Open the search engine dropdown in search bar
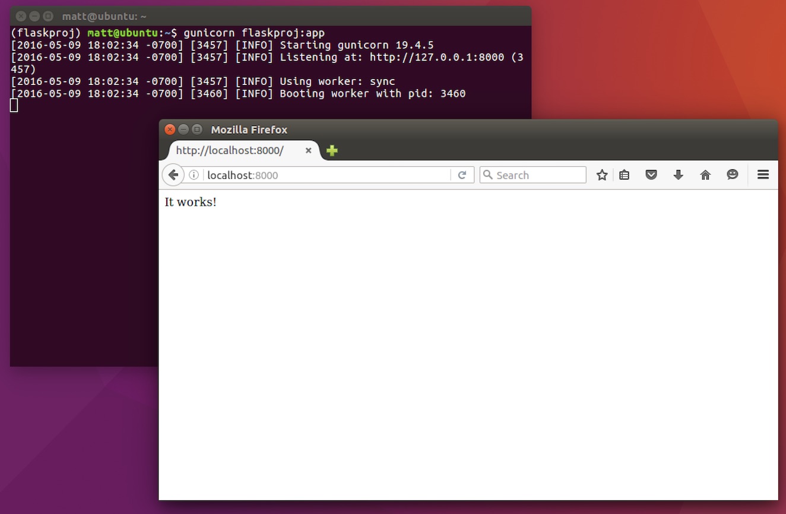 pyautogui.click(x=487, y=175)
